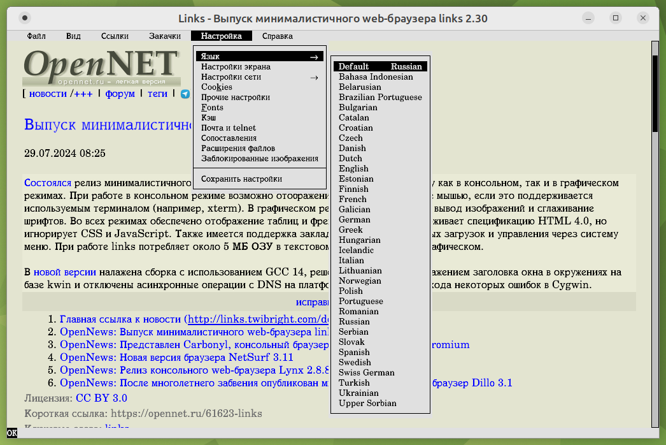The image size is (666, 445).
Task: Open the Вид menu
Action: click(x=73, y=36)
